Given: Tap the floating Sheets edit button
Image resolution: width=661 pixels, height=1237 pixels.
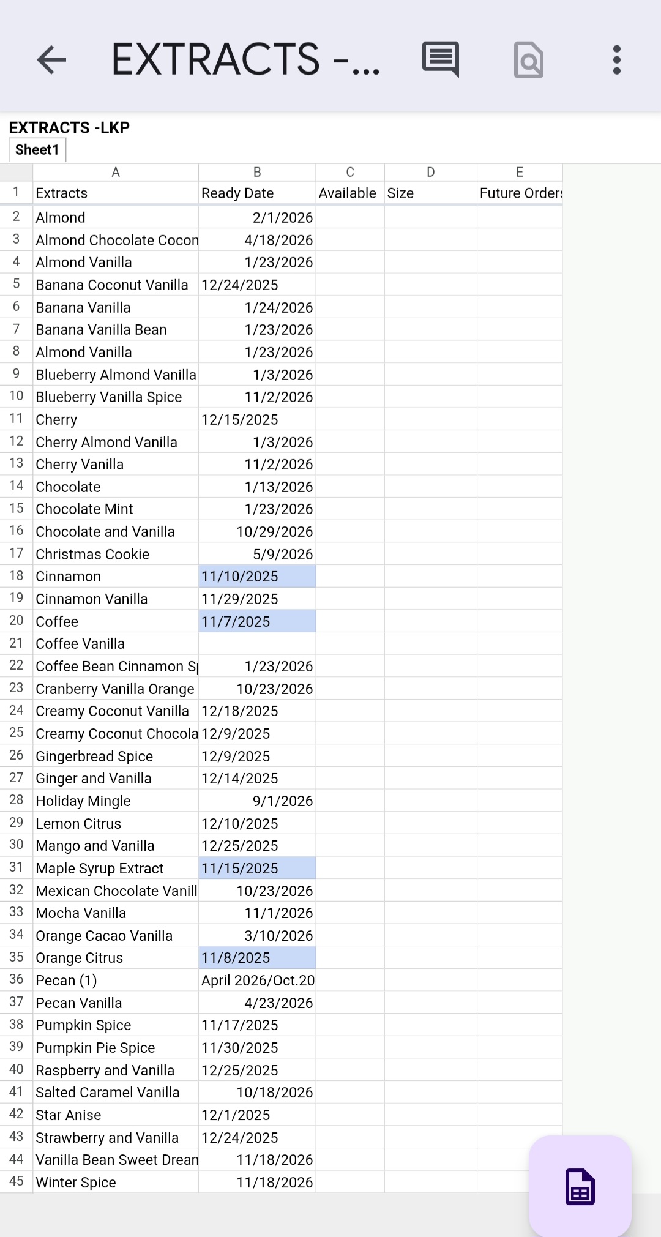Looking at the screenshot, I should (580, 1186).
